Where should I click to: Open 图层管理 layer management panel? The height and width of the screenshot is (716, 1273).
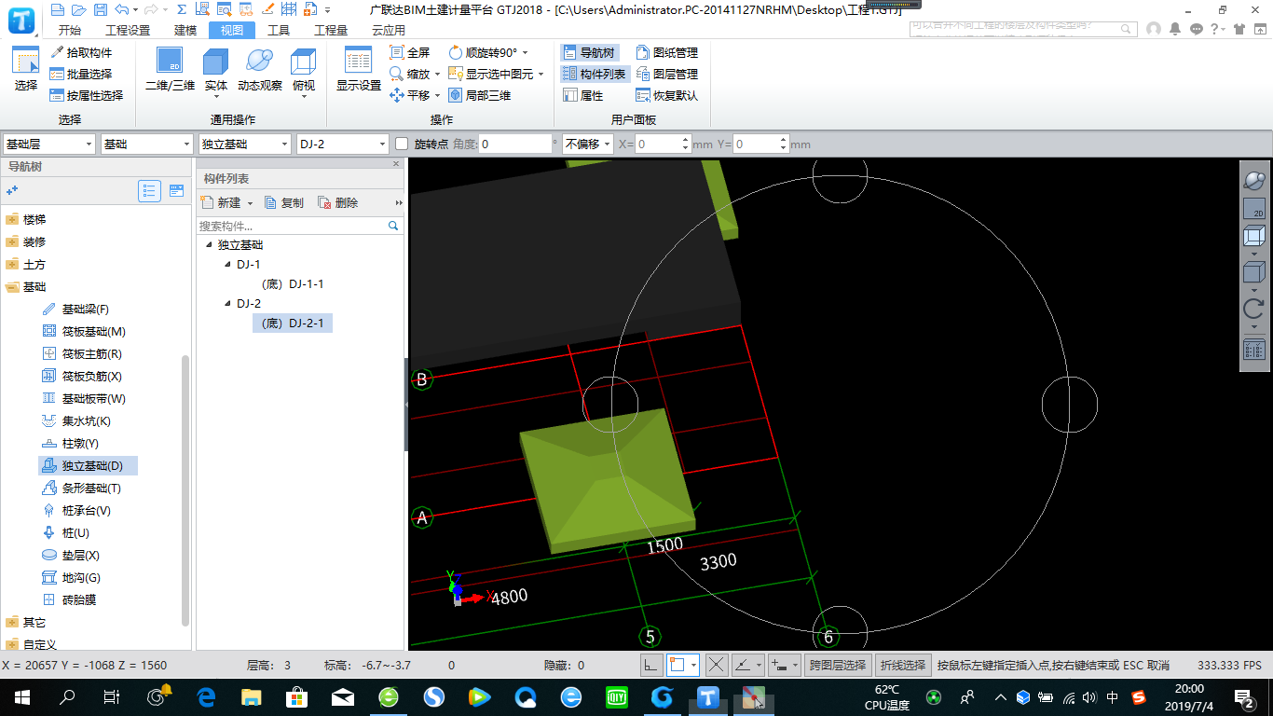(666, 74)
